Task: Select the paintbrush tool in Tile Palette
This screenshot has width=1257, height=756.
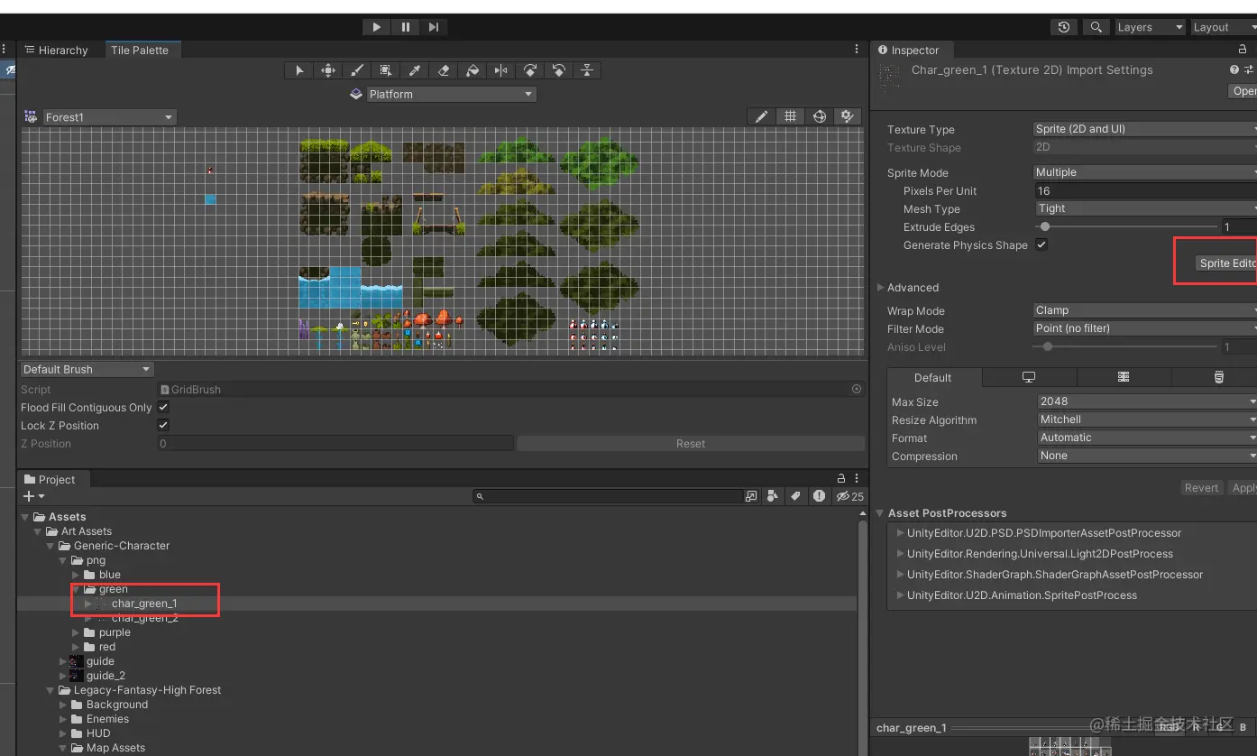Action: click(357, 70)
